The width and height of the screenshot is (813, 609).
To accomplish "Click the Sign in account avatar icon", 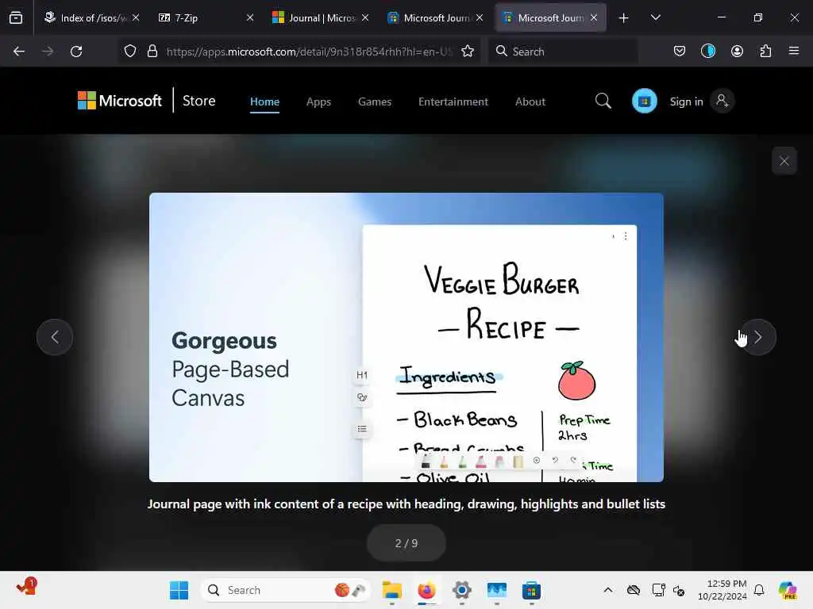I will pos(722,101).
